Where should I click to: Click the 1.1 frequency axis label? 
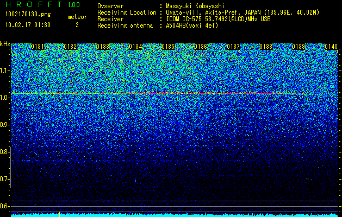(4, 71)
